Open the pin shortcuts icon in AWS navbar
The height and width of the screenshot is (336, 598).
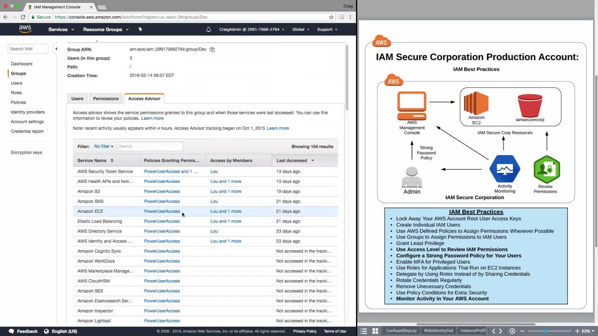140,29
